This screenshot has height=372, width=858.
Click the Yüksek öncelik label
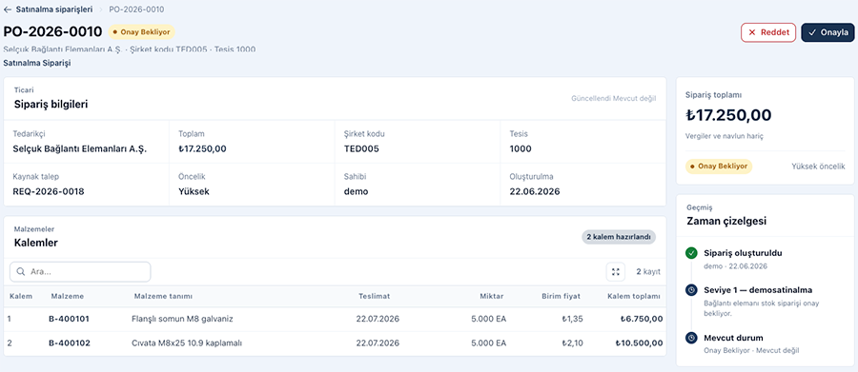click(818, 166)
